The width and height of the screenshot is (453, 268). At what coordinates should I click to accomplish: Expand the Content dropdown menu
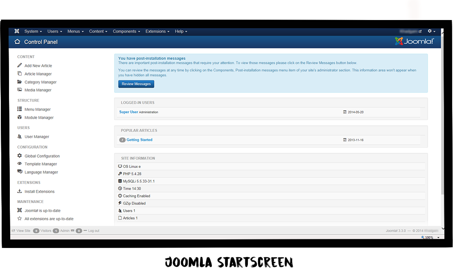point(98,31)
